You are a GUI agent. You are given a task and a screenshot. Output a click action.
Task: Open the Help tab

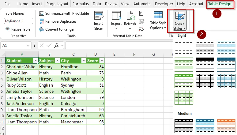coord(181,4)
